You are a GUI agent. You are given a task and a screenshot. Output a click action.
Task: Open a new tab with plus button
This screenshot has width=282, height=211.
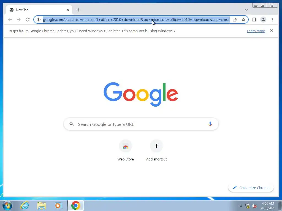pos(78,10)
